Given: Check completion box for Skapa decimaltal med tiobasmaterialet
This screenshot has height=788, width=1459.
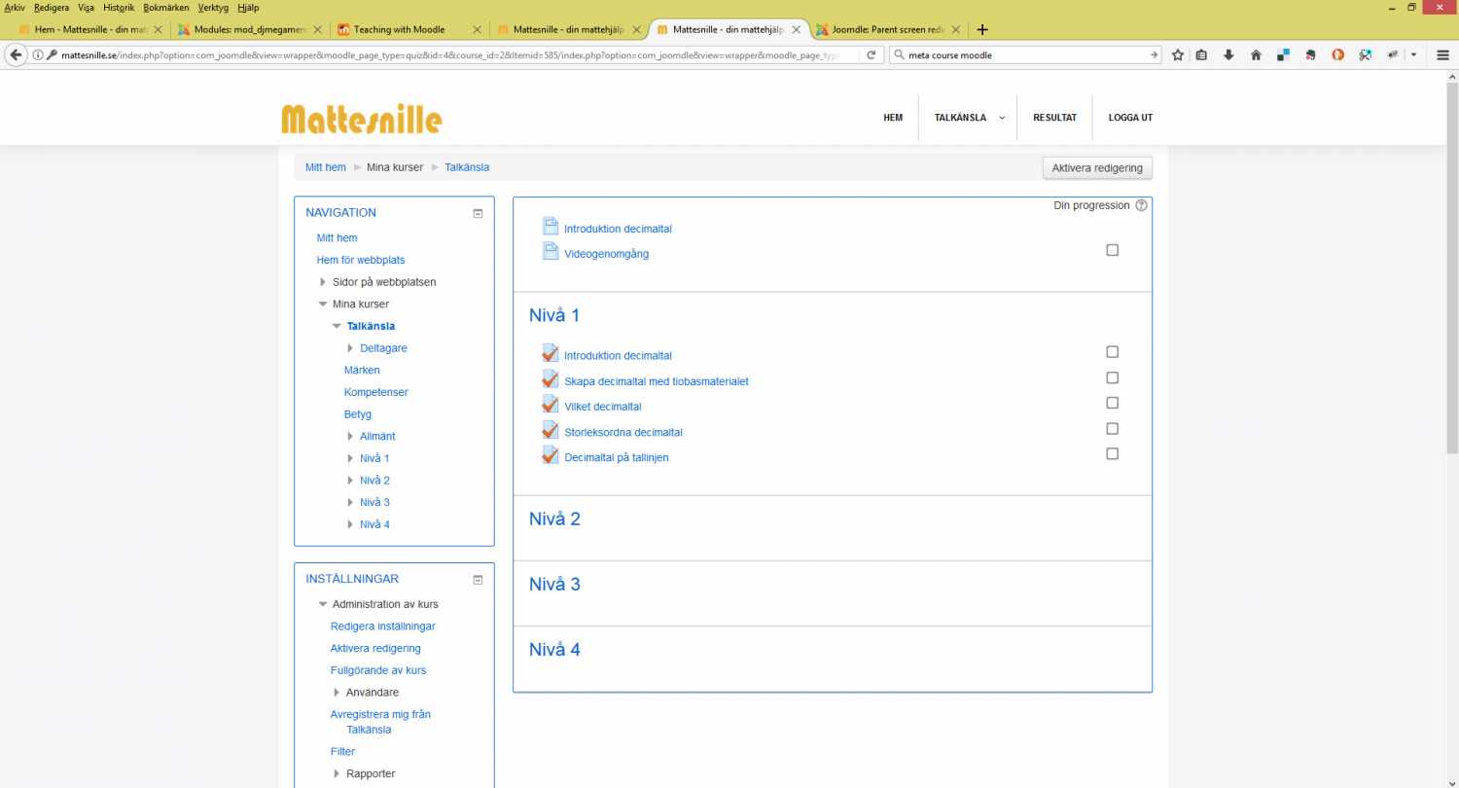Looking at the screenshot, I should pyautogui.click(x=1113, y=377).
